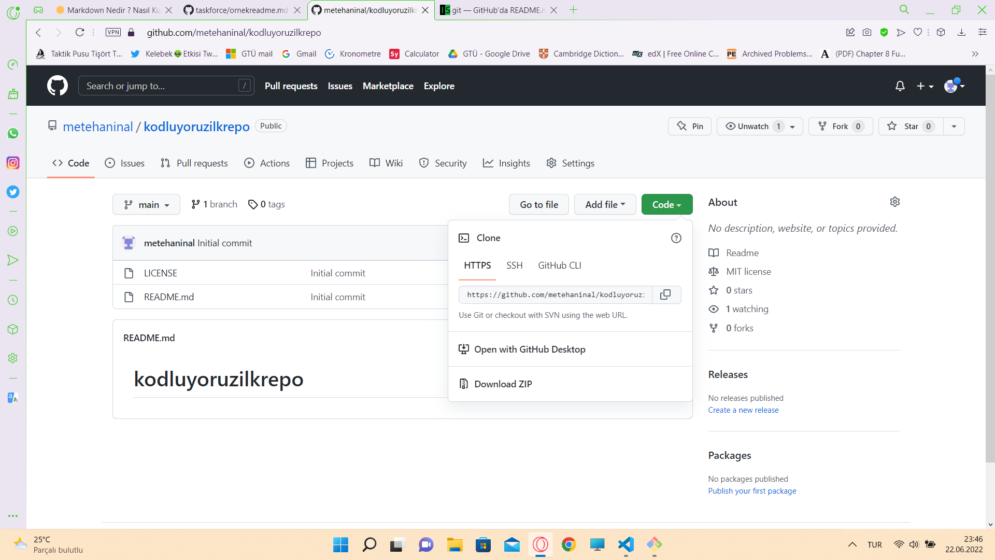Open Marketplace from top navigation

(388, 86)
